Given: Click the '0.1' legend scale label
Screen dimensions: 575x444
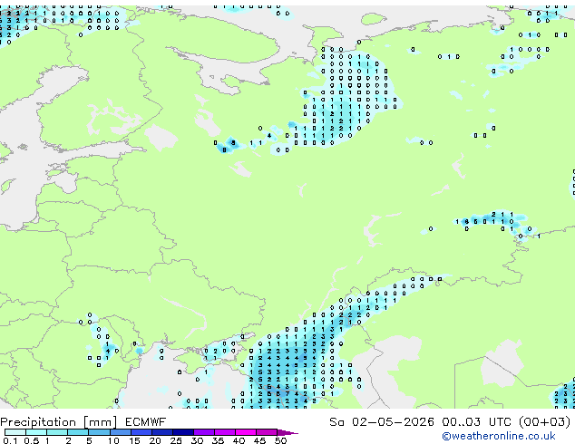Looking at the screenshot, I should coord(10,440).
